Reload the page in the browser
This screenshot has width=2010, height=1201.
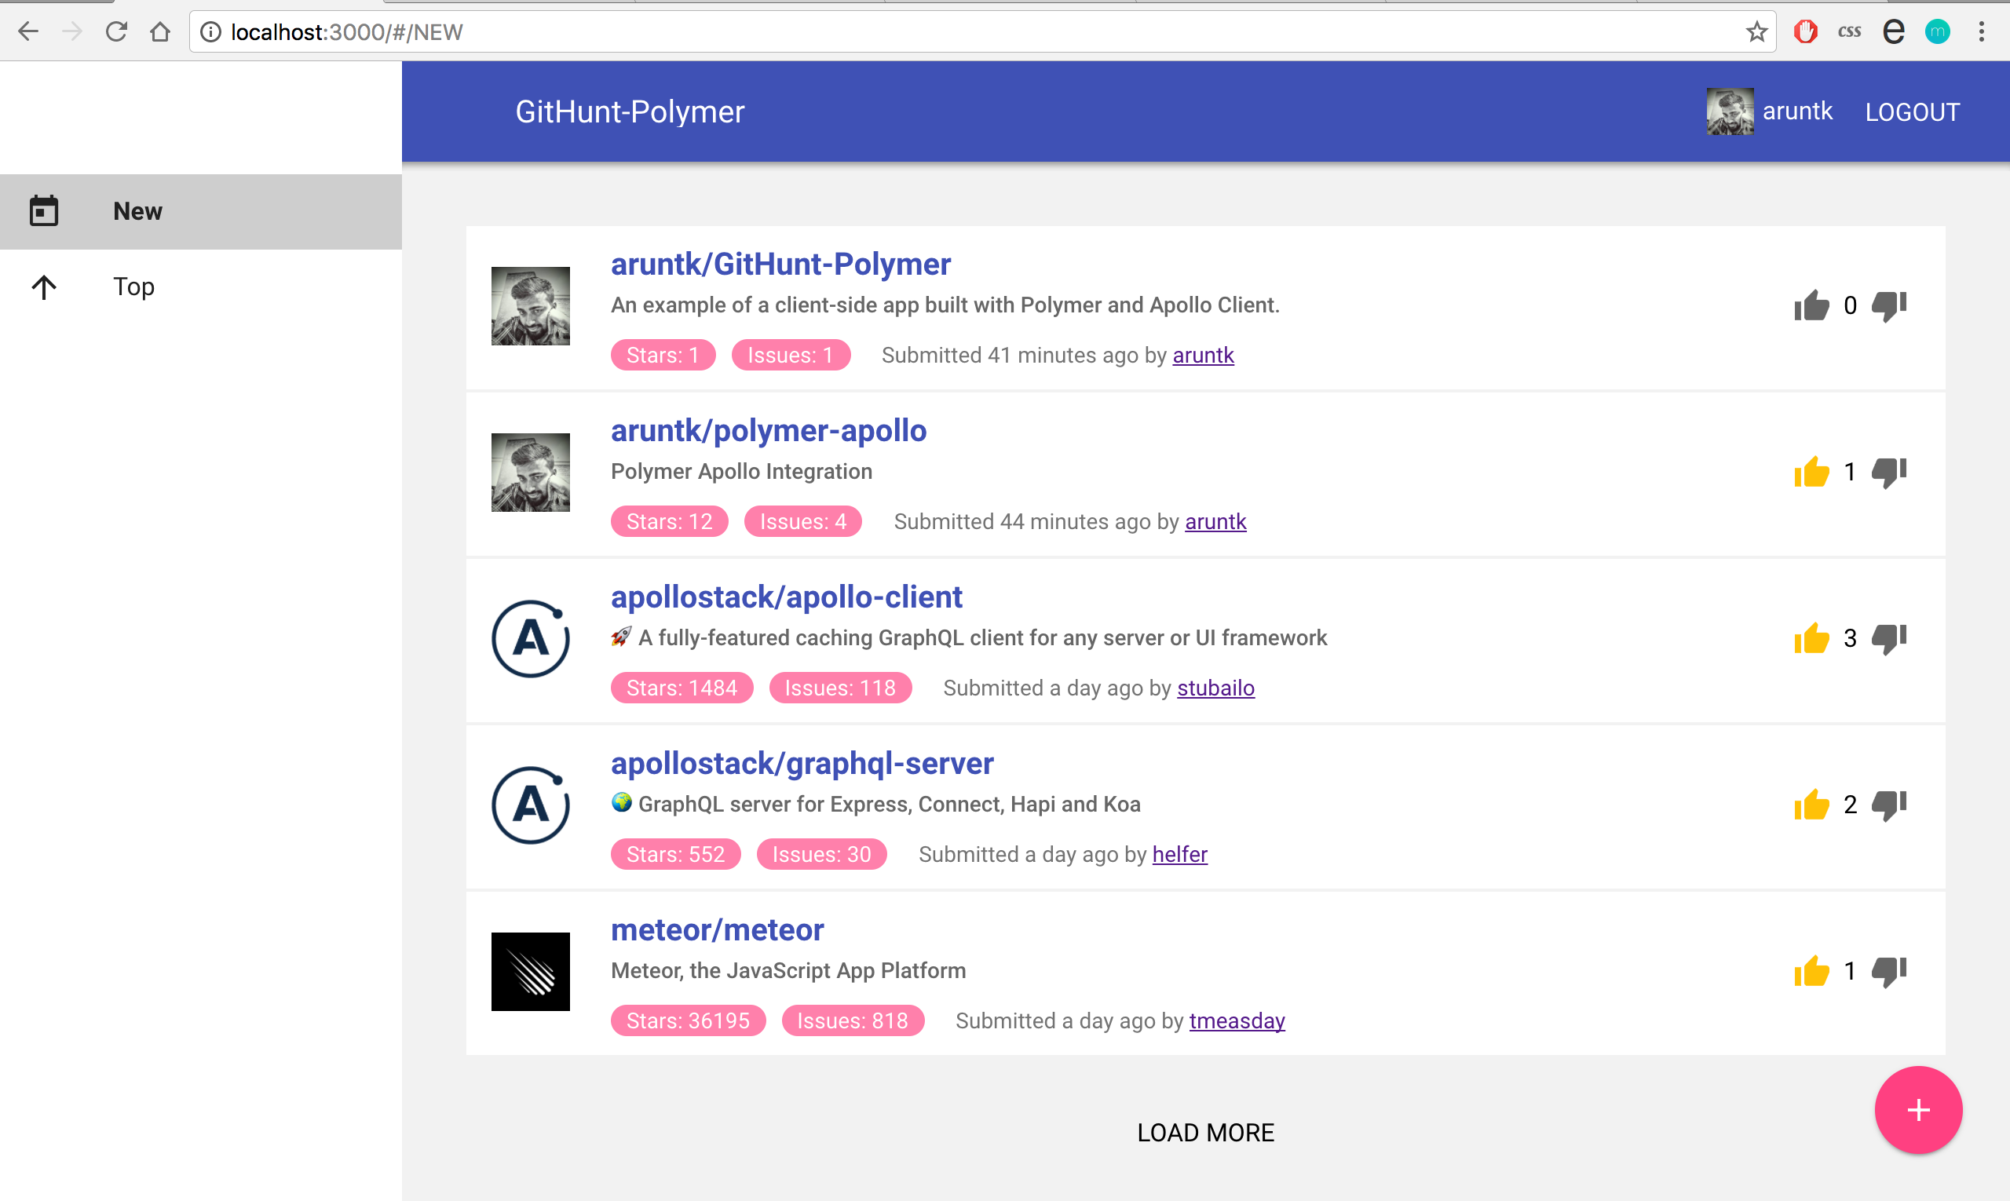coord(116,32)
